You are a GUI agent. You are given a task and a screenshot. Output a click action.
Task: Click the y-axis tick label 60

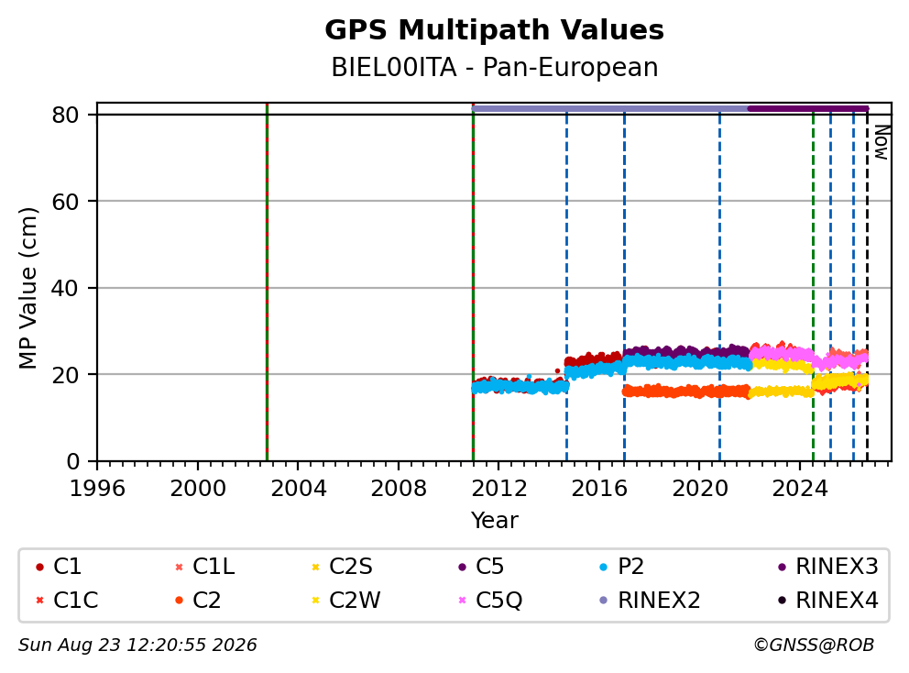click(65, 202)
